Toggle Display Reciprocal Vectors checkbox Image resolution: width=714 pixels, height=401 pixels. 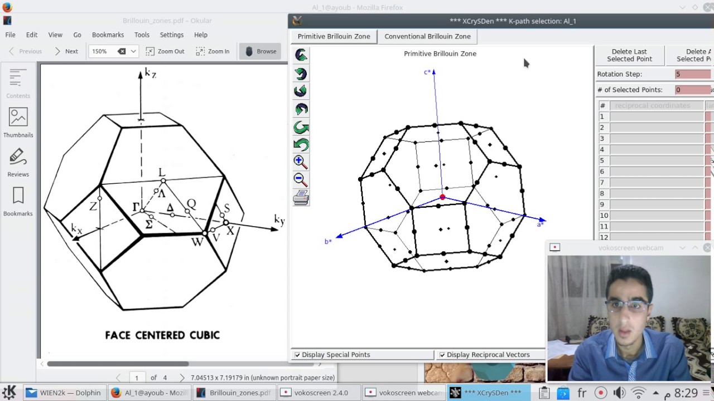pyautogui.click(x=442, y=355)
